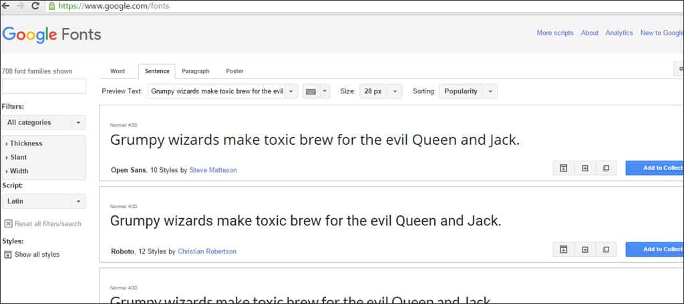
Task: Reload the page with the refresh icon
Action: point(35,5)
